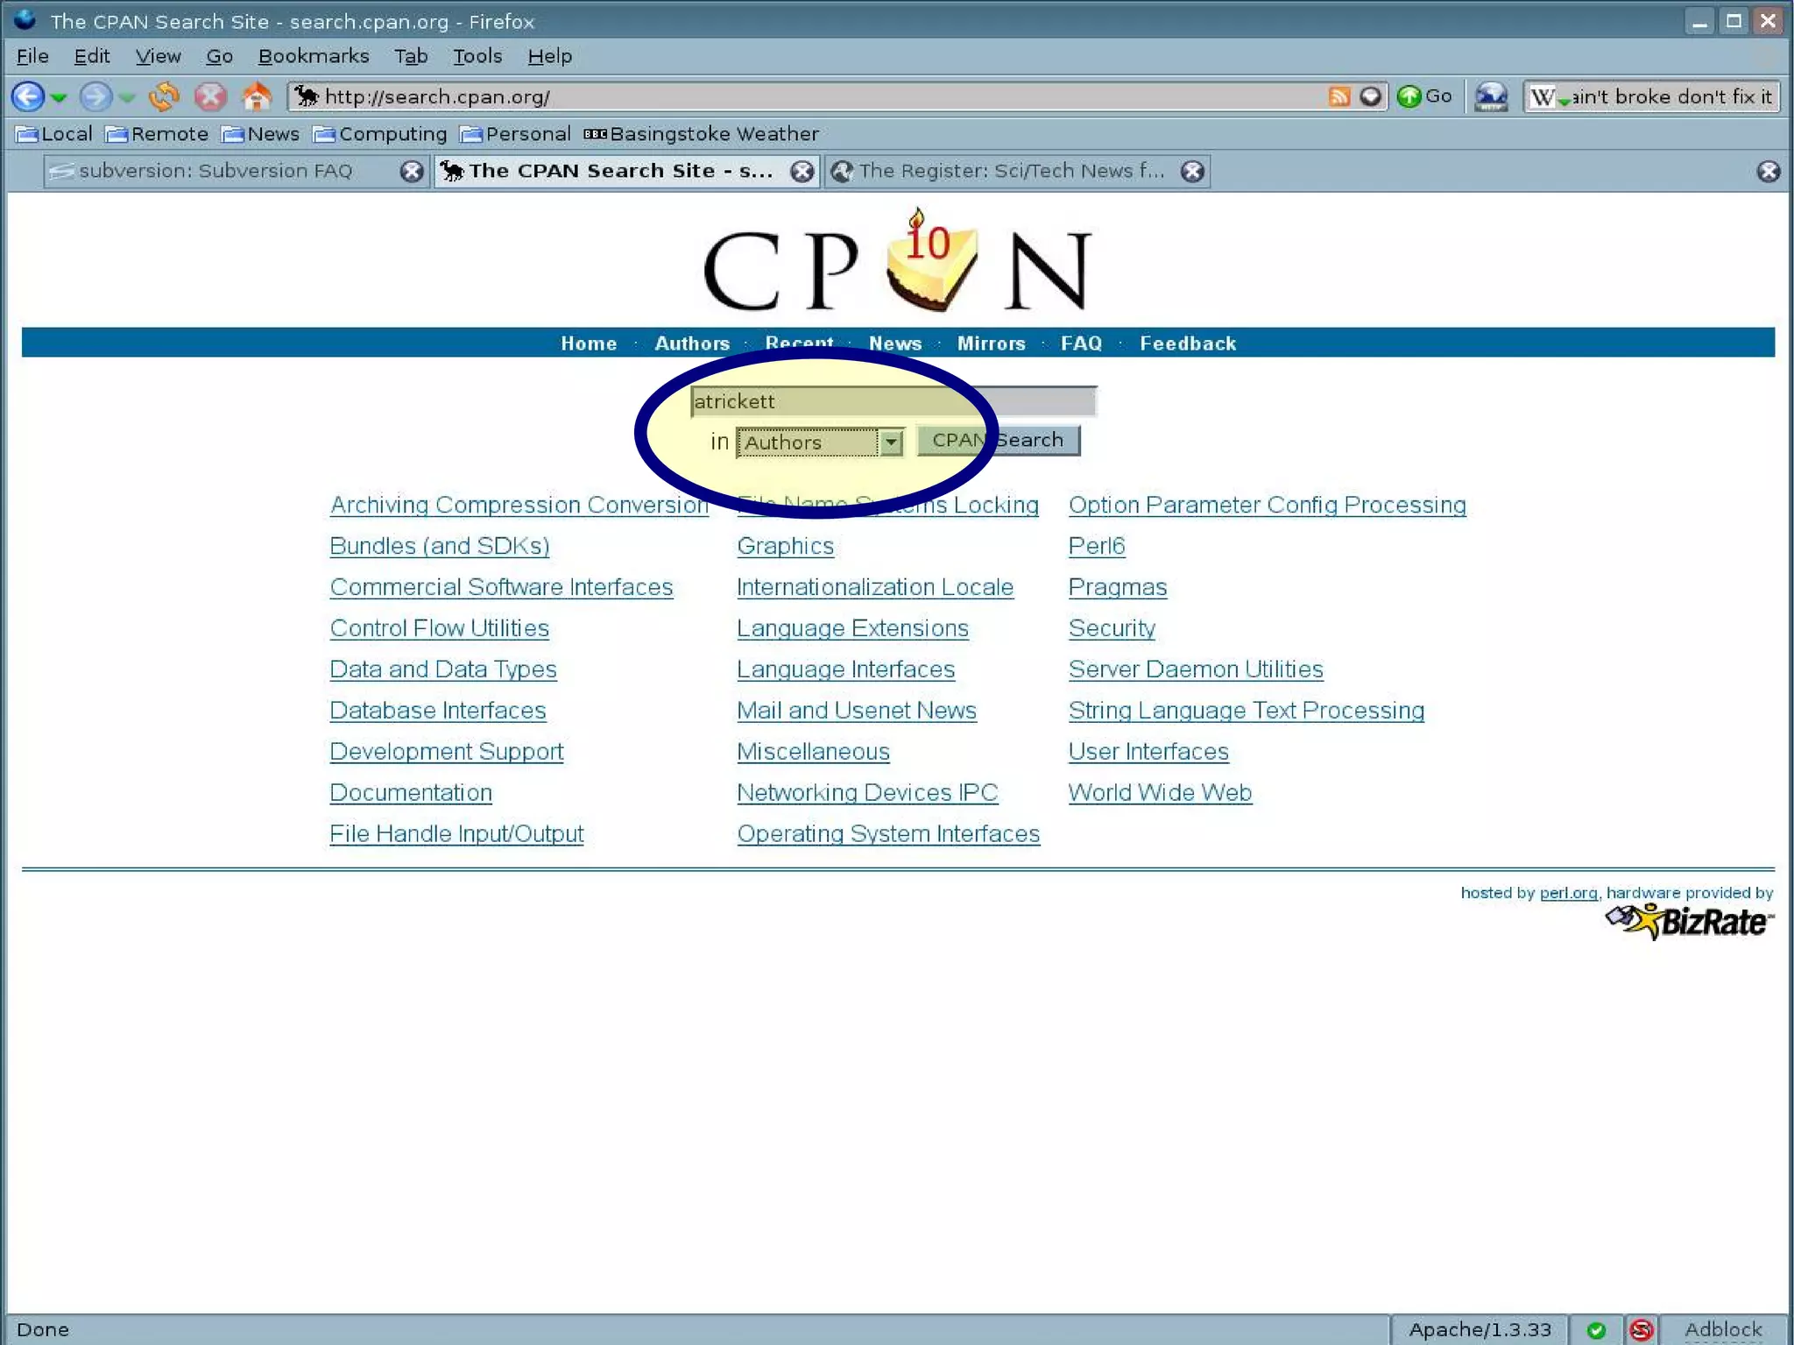The height and width of the screenshot is (1345, 1794).
Task: Expand the Authors search-scope dropdown
Action: click(891, 442)
